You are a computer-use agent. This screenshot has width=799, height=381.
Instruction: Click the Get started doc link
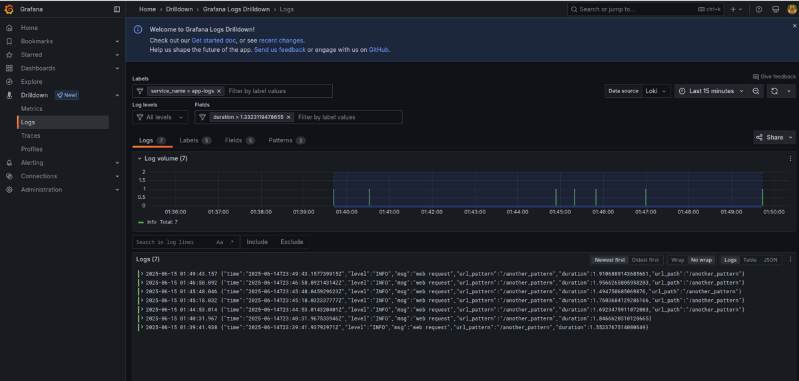[x=214, y=41]
